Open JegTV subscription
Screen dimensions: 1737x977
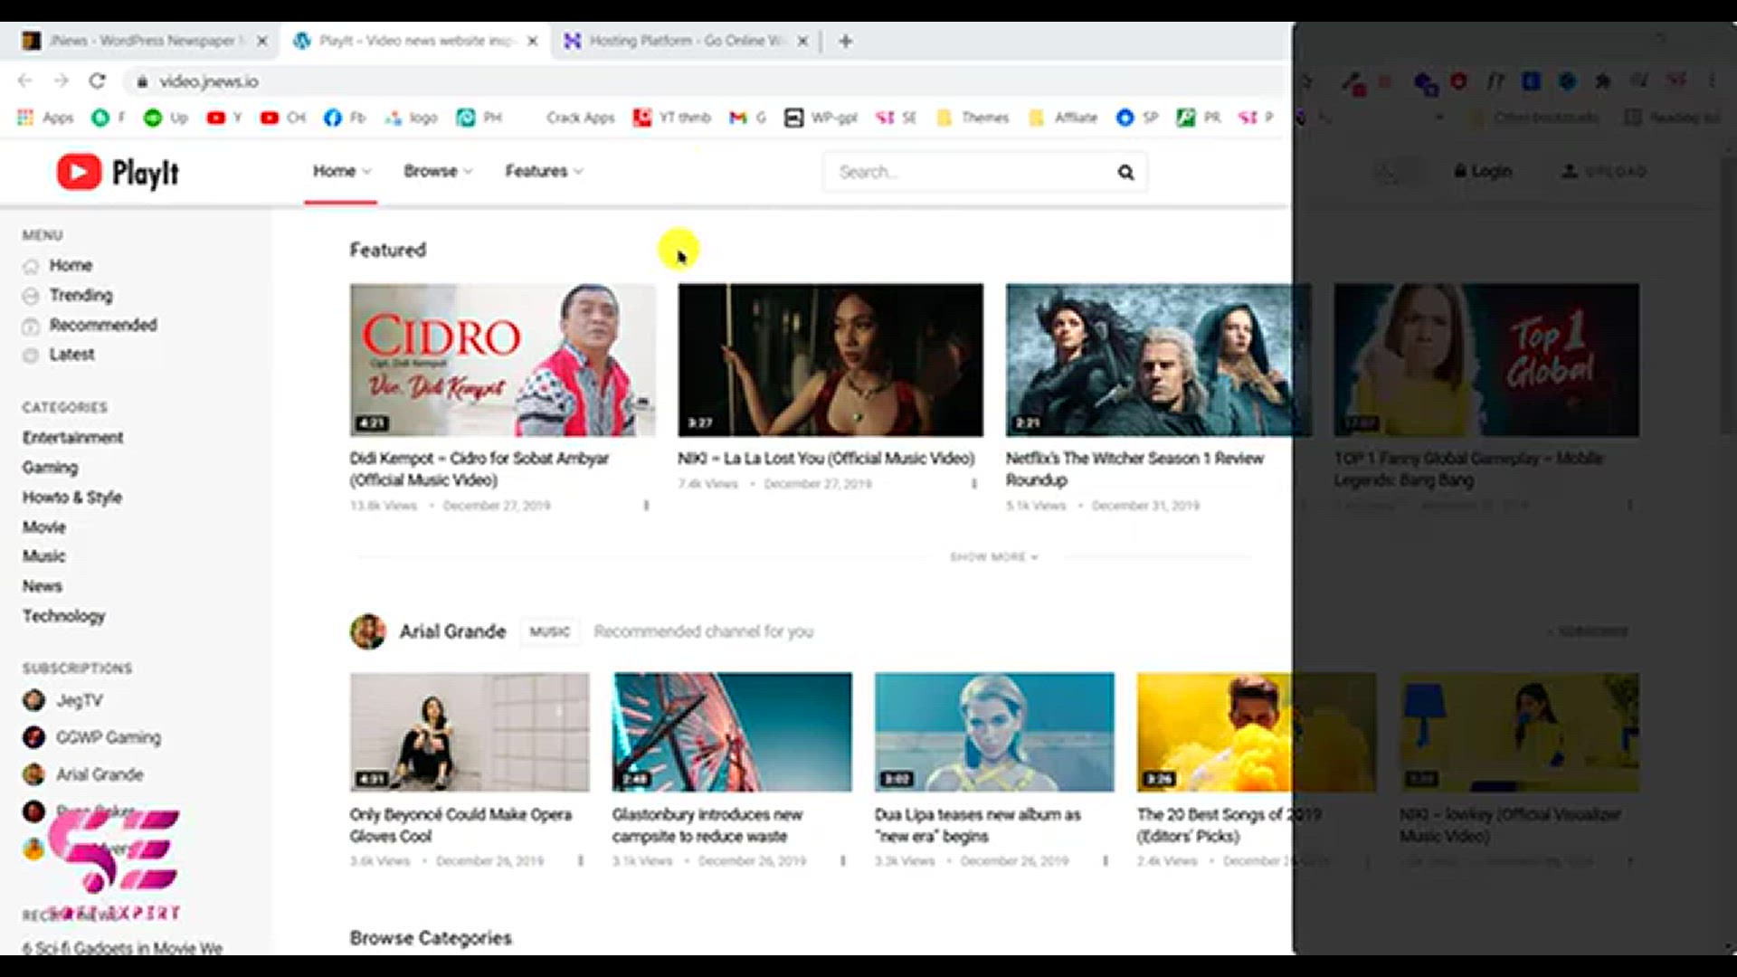[x=62, y=700]
